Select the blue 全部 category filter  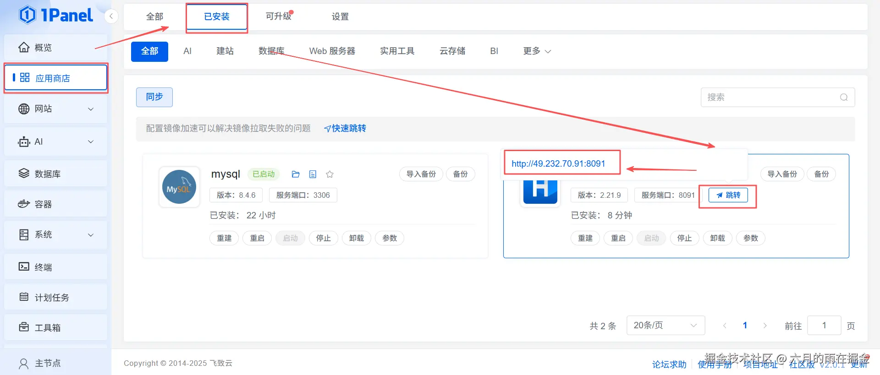[149, 51]
